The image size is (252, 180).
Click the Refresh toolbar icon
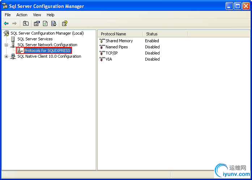click(x=45, y=23)
